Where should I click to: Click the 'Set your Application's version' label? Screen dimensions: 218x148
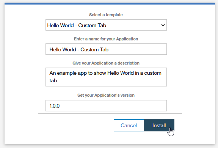106,95
